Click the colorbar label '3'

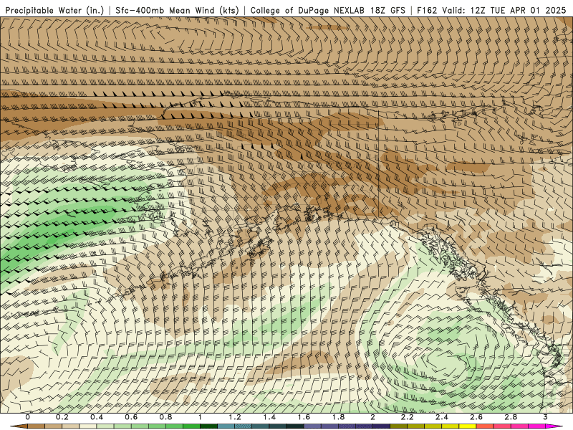point(545,417)
